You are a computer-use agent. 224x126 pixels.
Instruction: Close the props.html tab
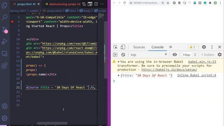(38, 4)
